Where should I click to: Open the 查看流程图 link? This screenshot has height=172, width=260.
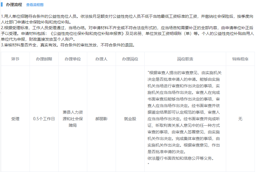[35, 5]
